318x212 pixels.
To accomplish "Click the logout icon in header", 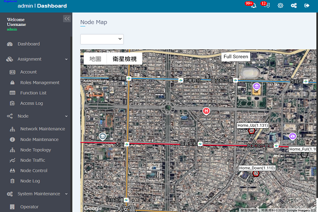I will pos(307,5).
